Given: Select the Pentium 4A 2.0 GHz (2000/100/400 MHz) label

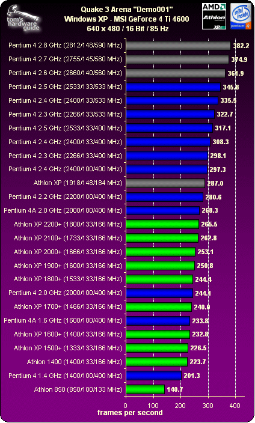Looking at the screenshot, I should coord(63,210).
